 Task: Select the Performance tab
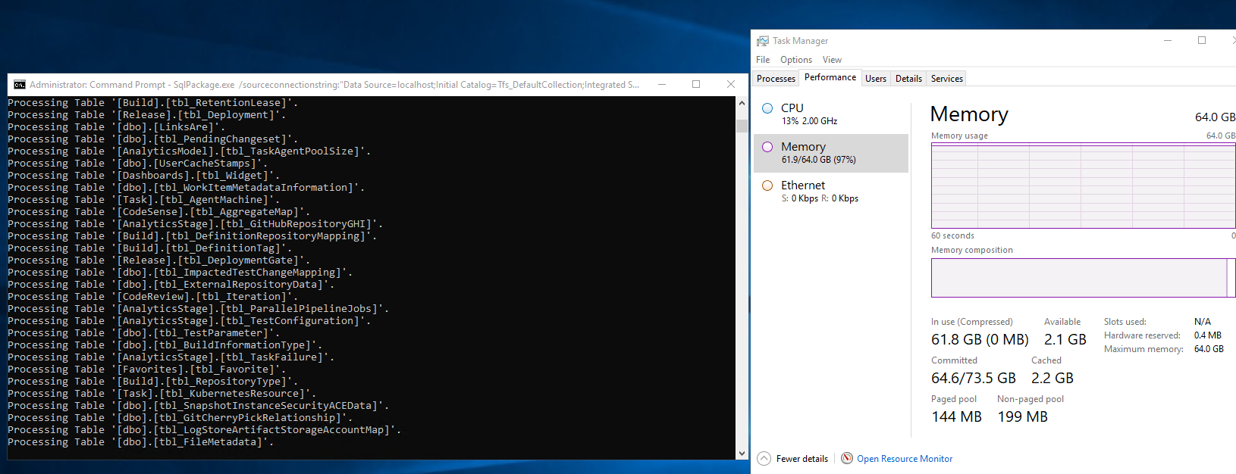click(830, 77)
